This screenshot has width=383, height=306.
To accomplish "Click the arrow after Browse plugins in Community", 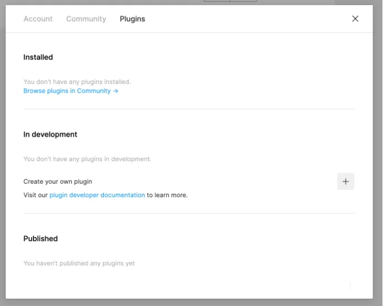I will tap(116, 91).
